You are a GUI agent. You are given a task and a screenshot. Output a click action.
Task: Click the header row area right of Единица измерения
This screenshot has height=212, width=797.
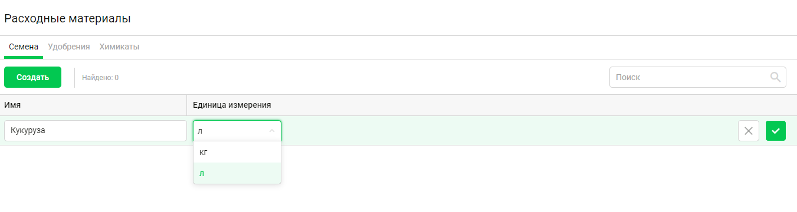[x=531, y=105]
